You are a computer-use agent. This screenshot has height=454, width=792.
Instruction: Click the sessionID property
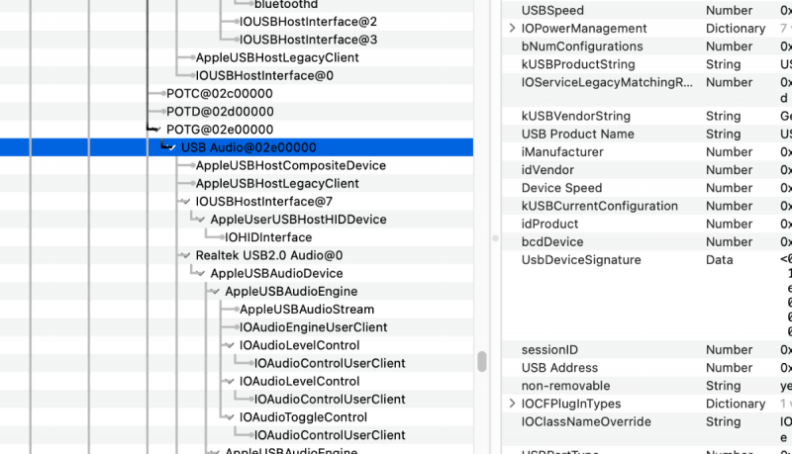[549, 350]
